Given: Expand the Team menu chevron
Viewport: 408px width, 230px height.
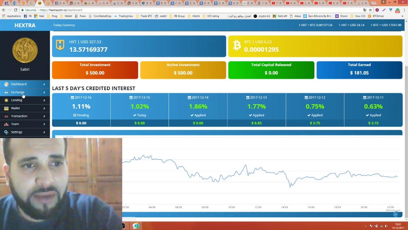Looking at the screenshot, I should click(44, 124).
